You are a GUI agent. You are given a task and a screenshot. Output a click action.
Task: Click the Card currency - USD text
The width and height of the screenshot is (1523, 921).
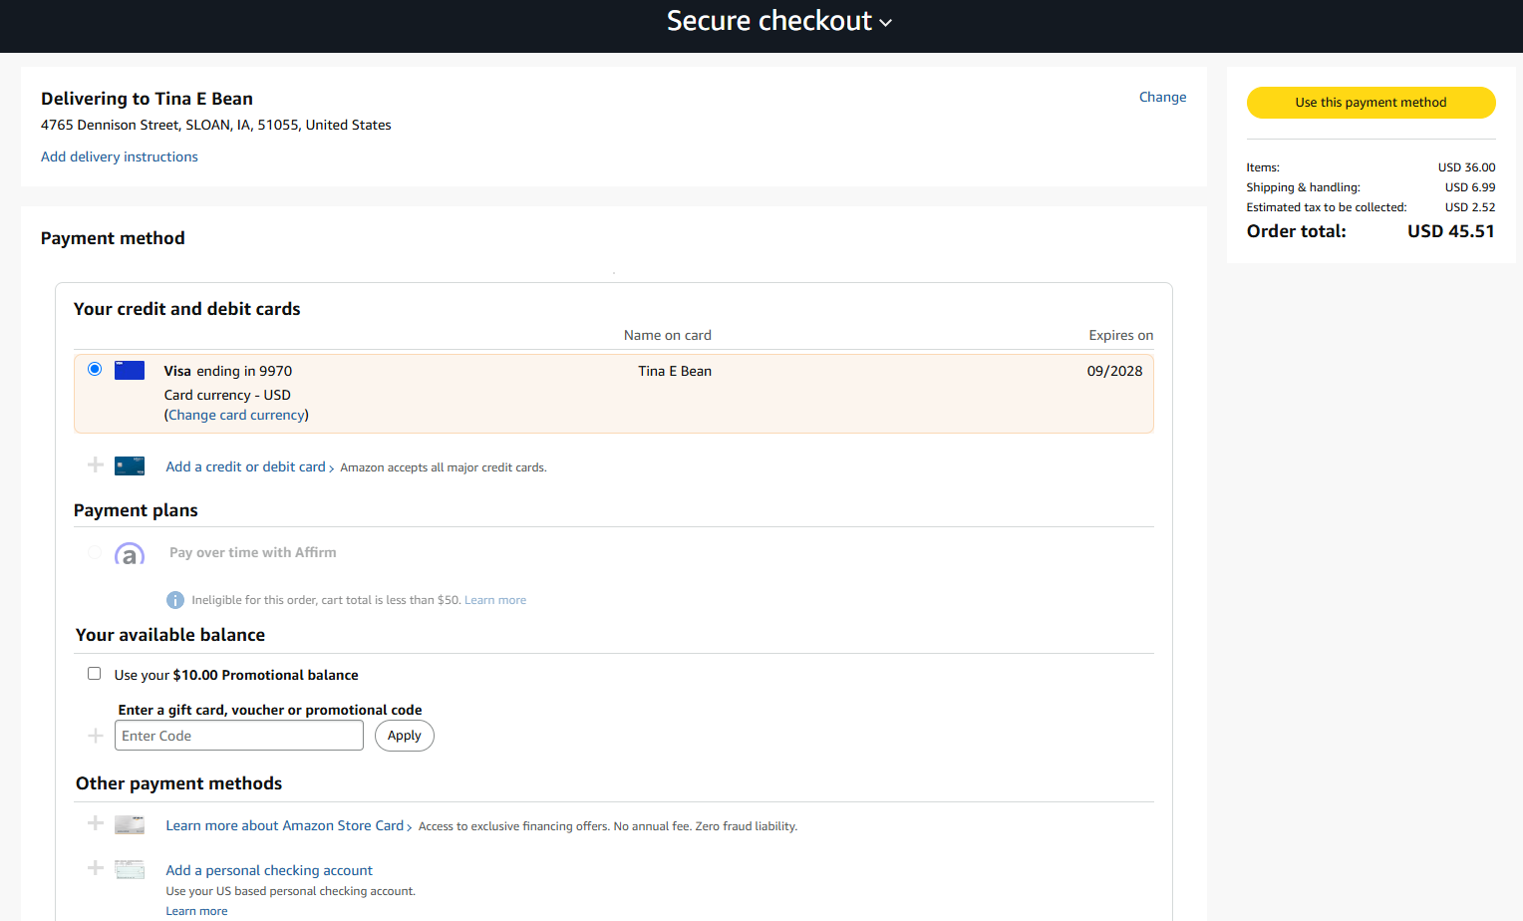(227, 395)
